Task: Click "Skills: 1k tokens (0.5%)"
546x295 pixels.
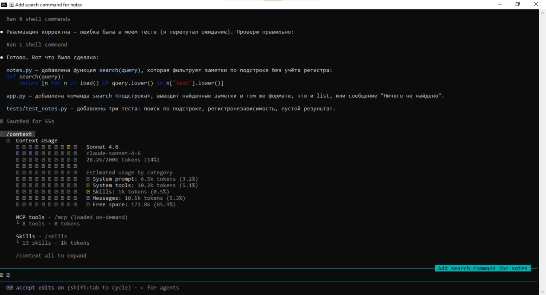Action: pyautogui.click(x=131, y=192)
